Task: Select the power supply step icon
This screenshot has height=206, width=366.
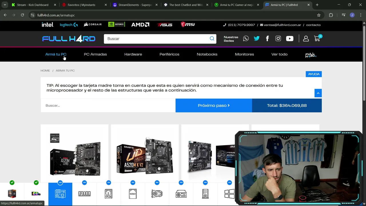Action: pos(181,194)
